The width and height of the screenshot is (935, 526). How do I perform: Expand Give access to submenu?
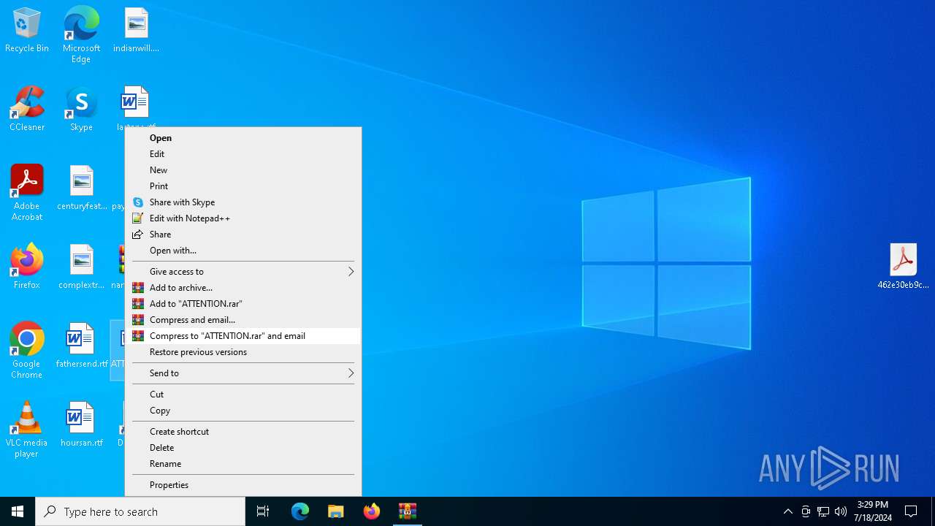pos(243,272)
